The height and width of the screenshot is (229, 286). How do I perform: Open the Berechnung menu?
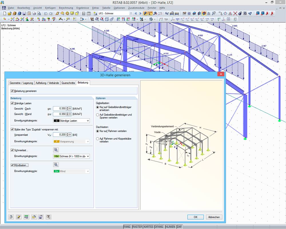tap(66, 8)
